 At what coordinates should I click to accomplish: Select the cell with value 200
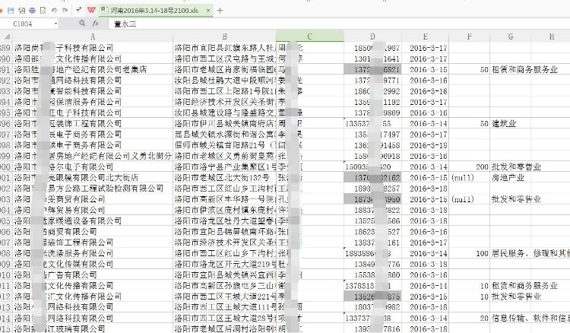[x=470, y=166]
